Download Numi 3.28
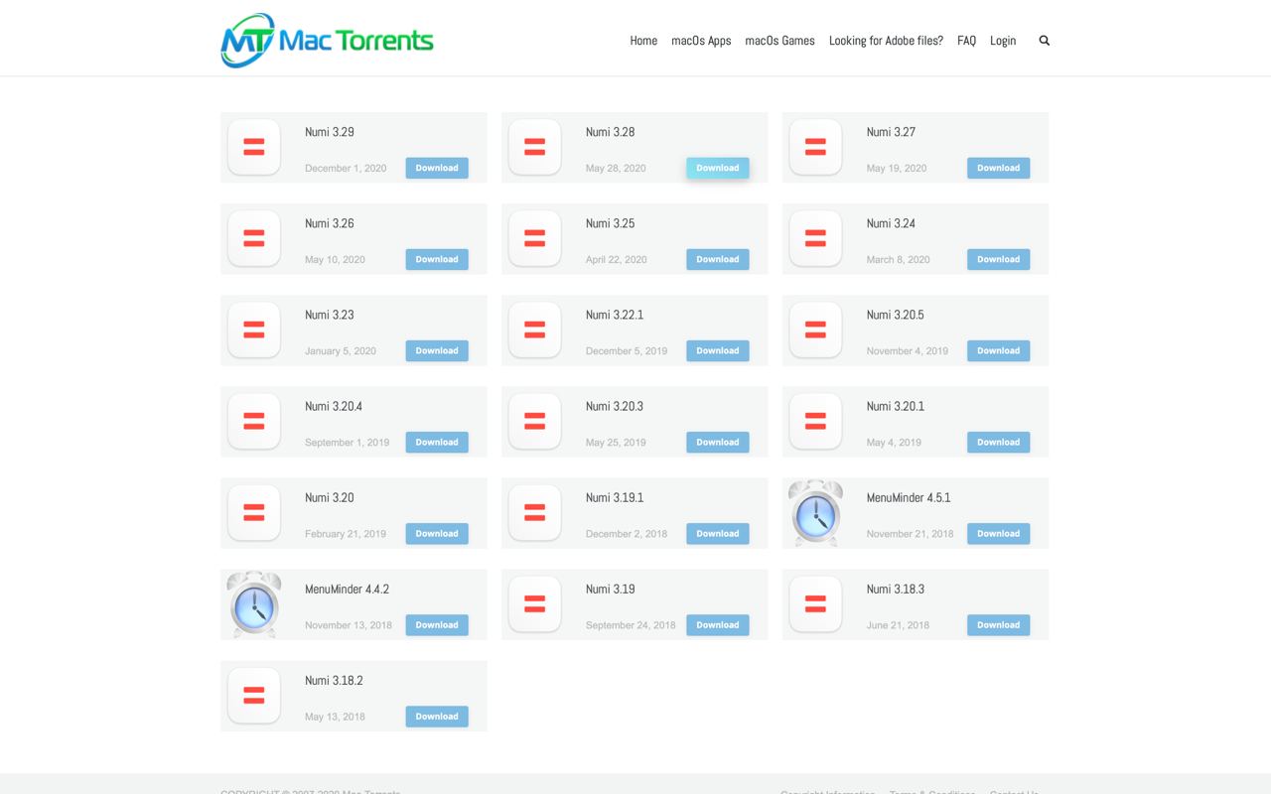 (718, 168)
